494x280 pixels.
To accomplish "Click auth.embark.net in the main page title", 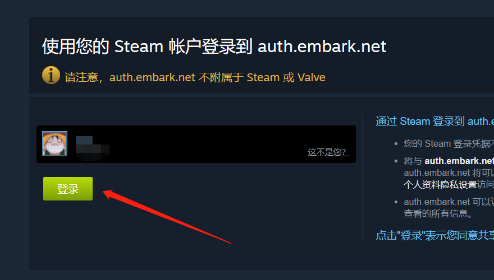I will coord(322,46).
